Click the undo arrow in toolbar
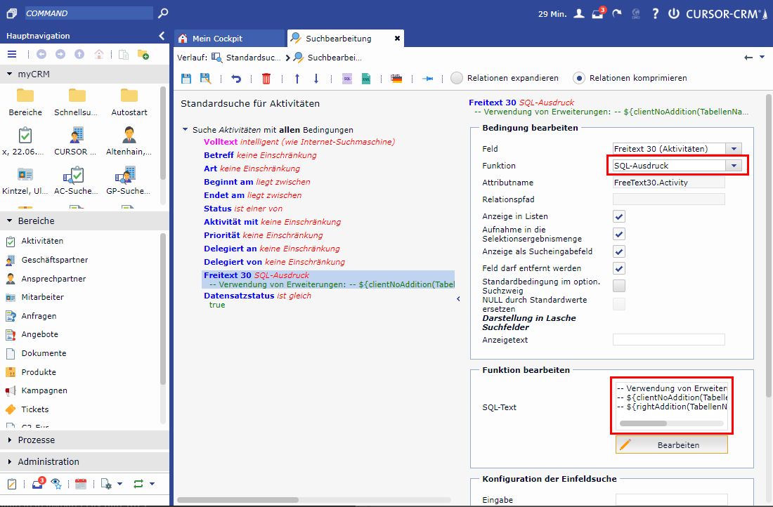The image size is (773, 507). (236, 79)
